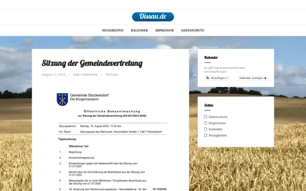Click the arrow icon on Kalender anzeigen
This screenshot has height=191, width=306.
click(x=265, y=78)
